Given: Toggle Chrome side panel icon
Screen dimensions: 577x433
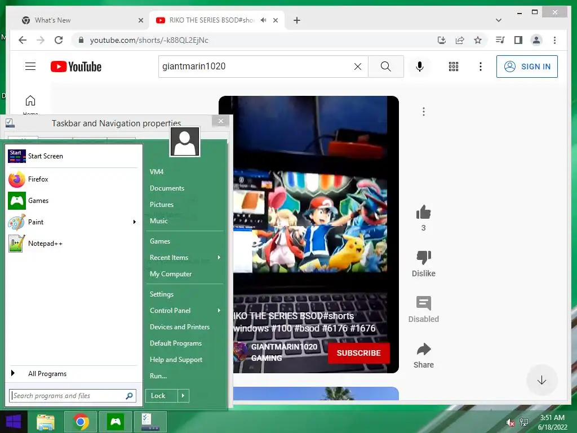Looking at the screenshot, I should click(x=518, y=40).
